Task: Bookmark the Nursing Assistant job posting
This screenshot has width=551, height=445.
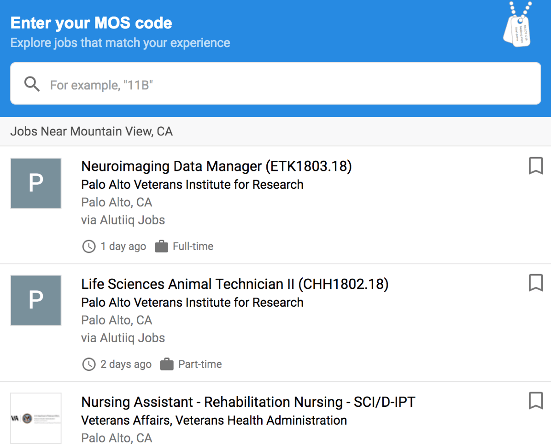Action: pos(536,401)
